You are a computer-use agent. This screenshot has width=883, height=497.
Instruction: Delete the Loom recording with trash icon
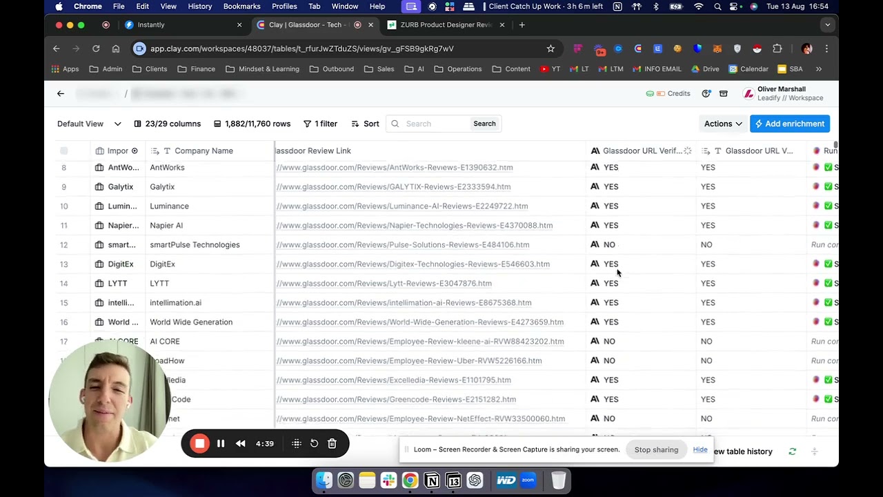[x=332, y=444]
